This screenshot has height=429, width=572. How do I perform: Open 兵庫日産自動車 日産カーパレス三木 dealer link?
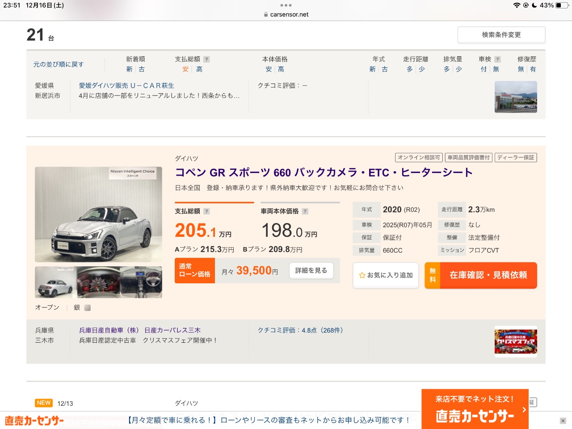pyautogui.click(x=140, y=330)
